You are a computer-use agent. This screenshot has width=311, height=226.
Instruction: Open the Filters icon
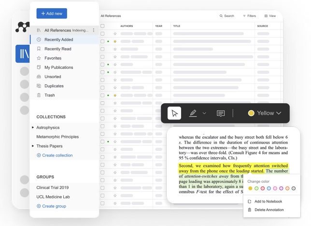[x=244, y=16]
